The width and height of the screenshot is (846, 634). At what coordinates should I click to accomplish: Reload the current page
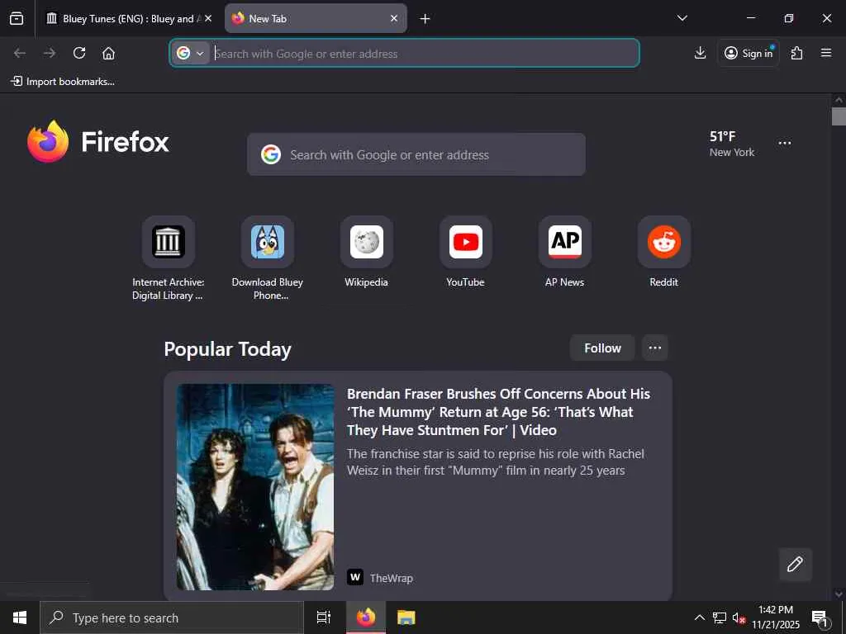(x=79, y=53)
